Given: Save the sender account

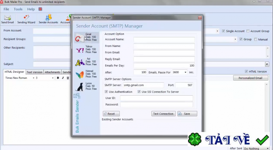Looking at the screenshot, I should pyautogui.click(x=187, y=114).
